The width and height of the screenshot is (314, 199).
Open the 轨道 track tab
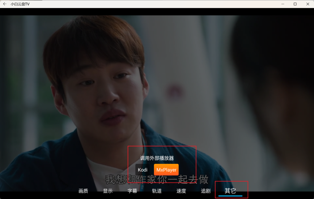pos(157,191)
